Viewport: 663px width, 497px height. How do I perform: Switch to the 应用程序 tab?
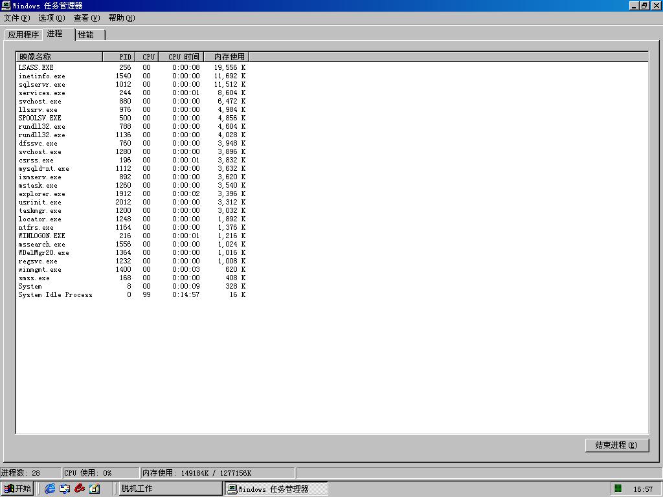(23, 35)
